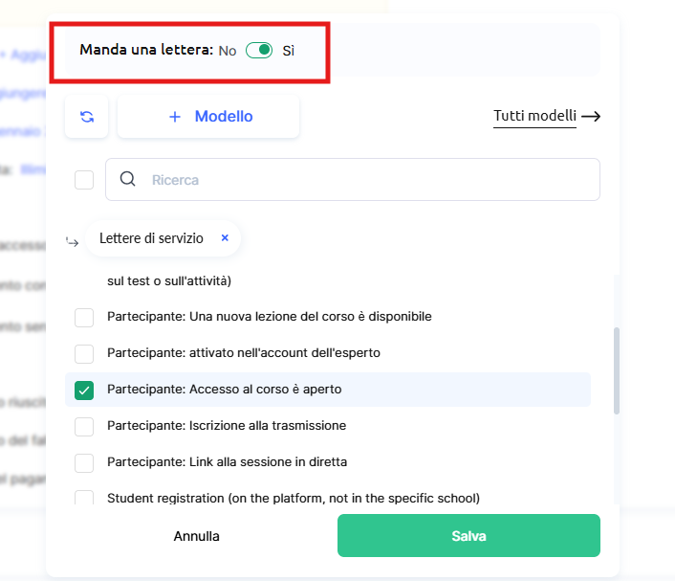This screenshot has width=675, height=581.
Task: Click the arrow next to Tutti modelli
Action: pyautogui.click(x=591, y=117)
